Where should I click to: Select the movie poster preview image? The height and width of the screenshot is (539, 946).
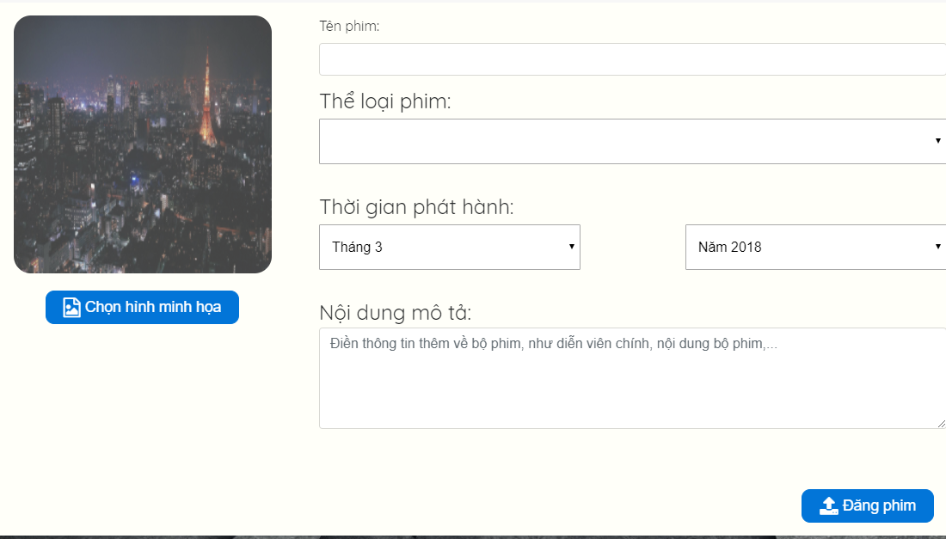pos(142,144)
